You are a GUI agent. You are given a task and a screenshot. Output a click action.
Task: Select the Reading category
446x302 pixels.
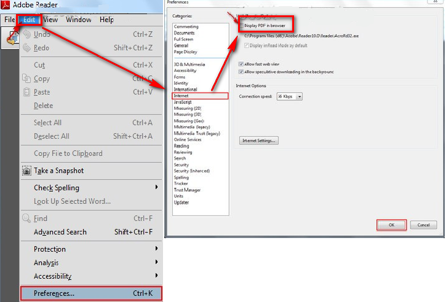pyautogui.click(x=181, y=146)
